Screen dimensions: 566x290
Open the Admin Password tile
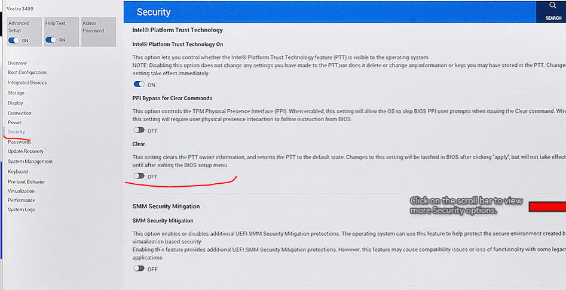[99, 32]
